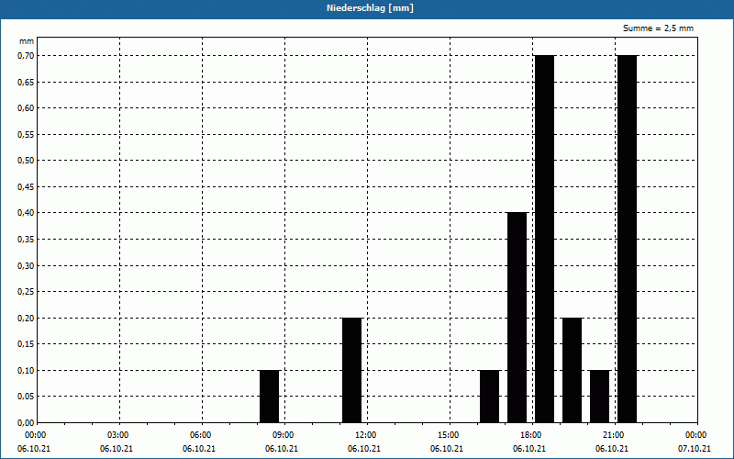Image resolution: width=734 pixels, height=459 pixels.
Task: Click the 00:00 time label above 06.10.21
Action: point(35,435)
